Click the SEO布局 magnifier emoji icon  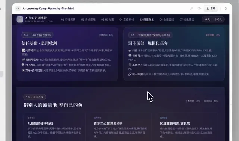point(23,65)
